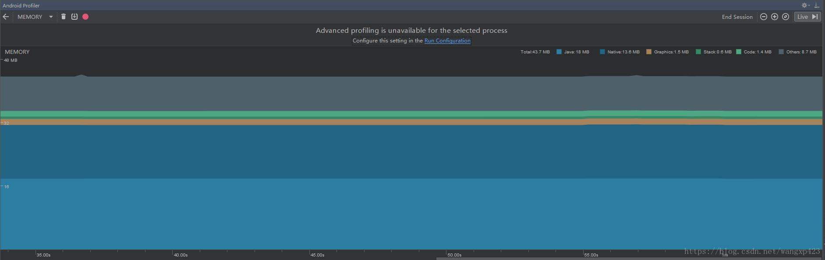Select the 40.00s timeline marker

181,255
